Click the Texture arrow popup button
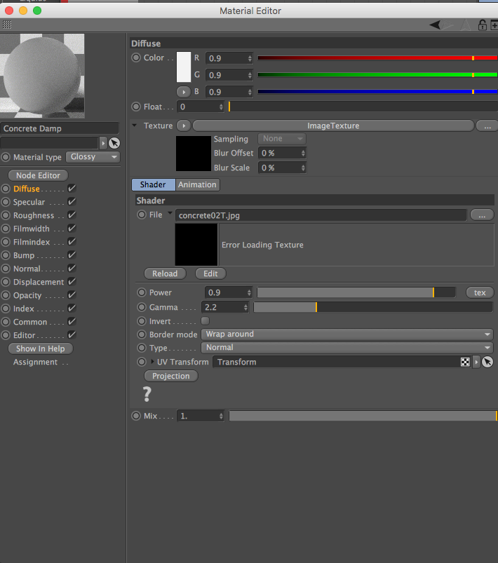 [184, 126]
